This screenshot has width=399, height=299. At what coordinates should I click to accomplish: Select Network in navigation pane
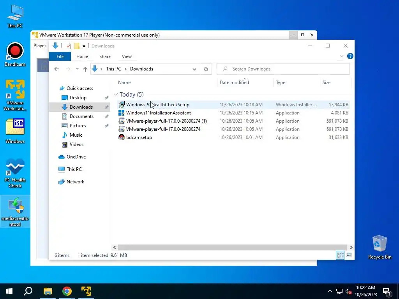pos(75,182)
